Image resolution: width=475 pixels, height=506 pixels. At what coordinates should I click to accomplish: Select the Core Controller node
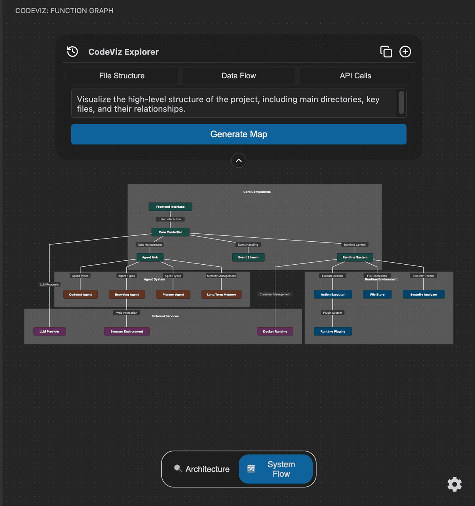click(x=170, y=232)
